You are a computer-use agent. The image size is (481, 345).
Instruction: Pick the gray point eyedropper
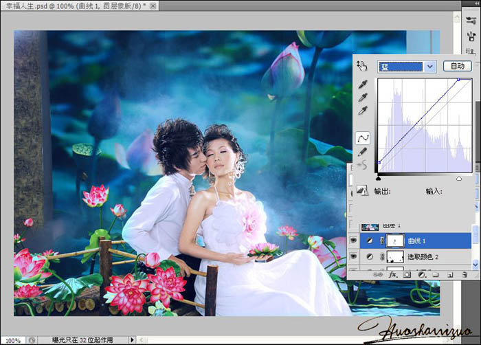pyautogui.click(x=363, y=98)
